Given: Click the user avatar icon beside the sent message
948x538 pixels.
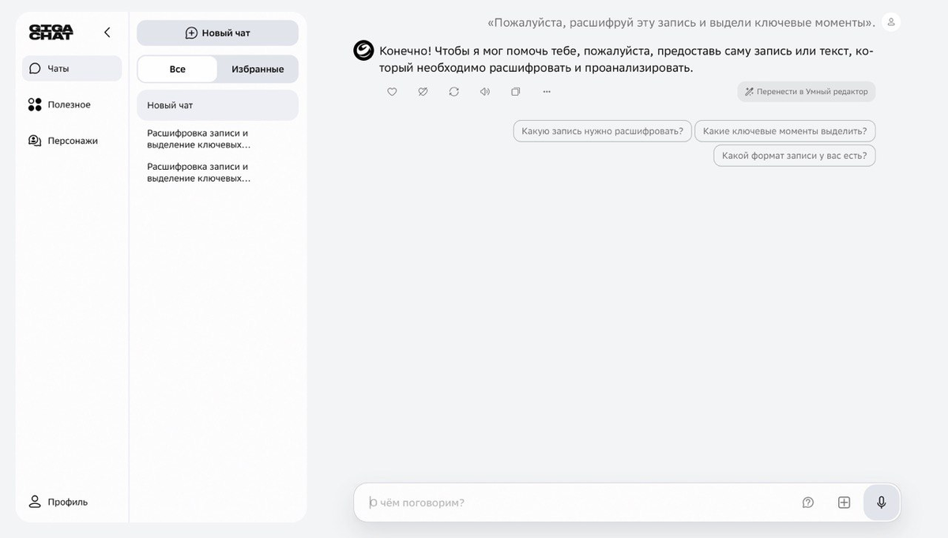Looking at the screenshot, I should (891, 22).
